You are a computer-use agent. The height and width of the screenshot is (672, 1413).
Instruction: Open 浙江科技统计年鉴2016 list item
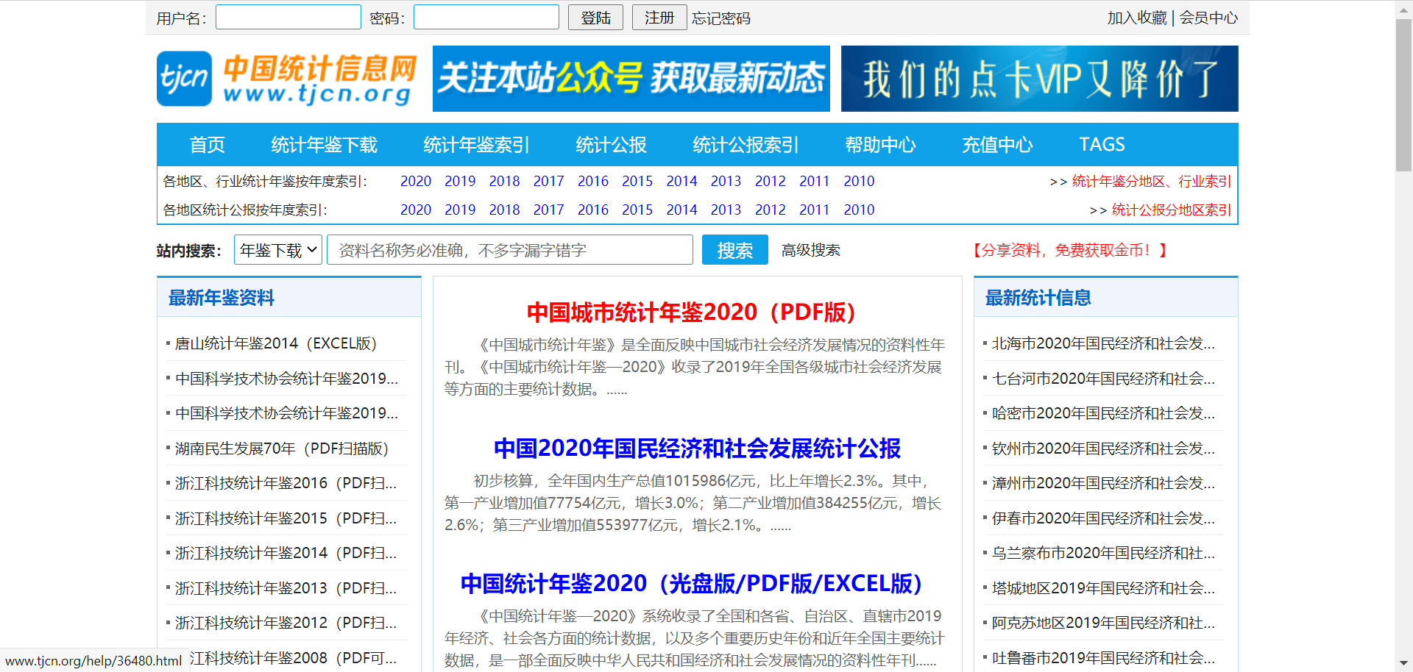click(x=286, y=483)
